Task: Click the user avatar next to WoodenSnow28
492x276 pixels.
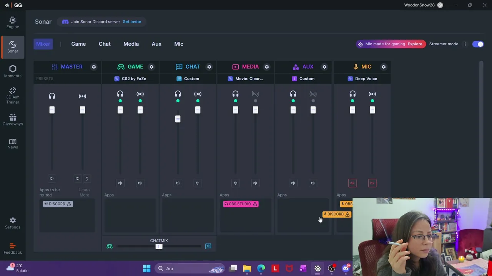Action: coord(440,5)
